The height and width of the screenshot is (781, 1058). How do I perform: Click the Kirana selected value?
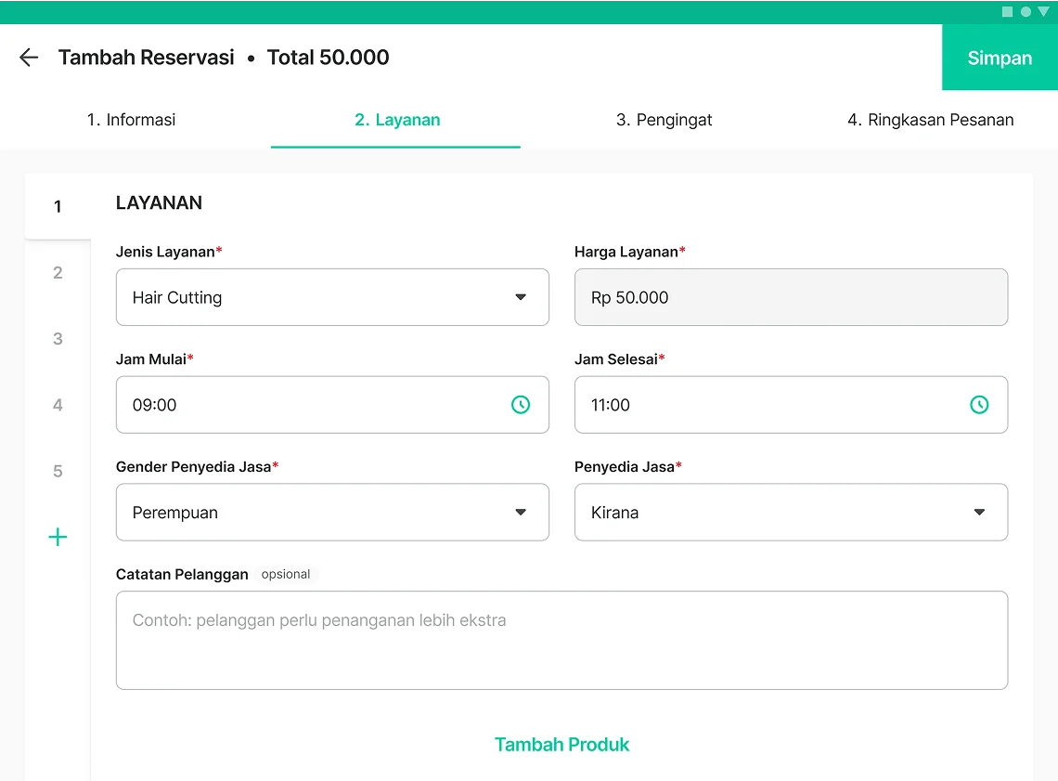(x=614, y=513)
